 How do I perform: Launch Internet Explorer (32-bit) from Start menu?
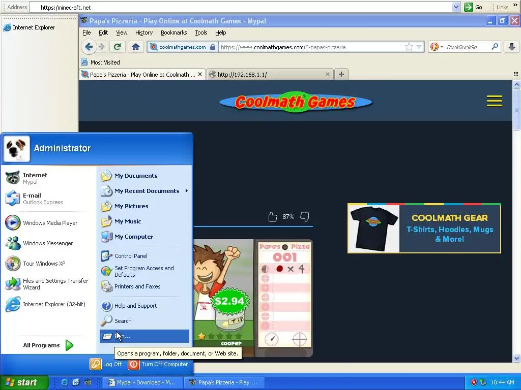click(x=48, y=304)
